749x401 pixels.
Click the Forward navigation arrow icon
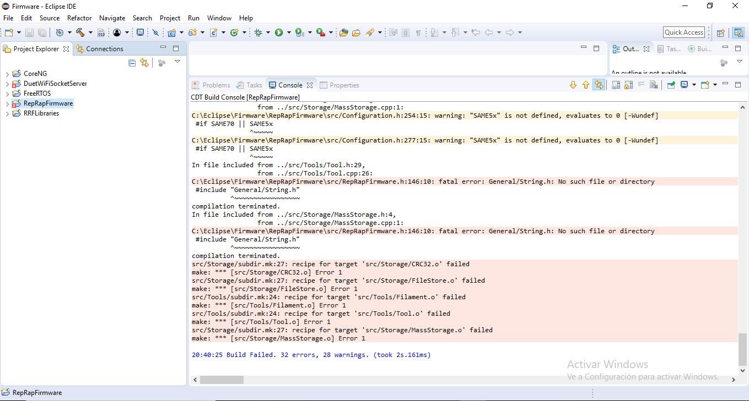(509, 32)
